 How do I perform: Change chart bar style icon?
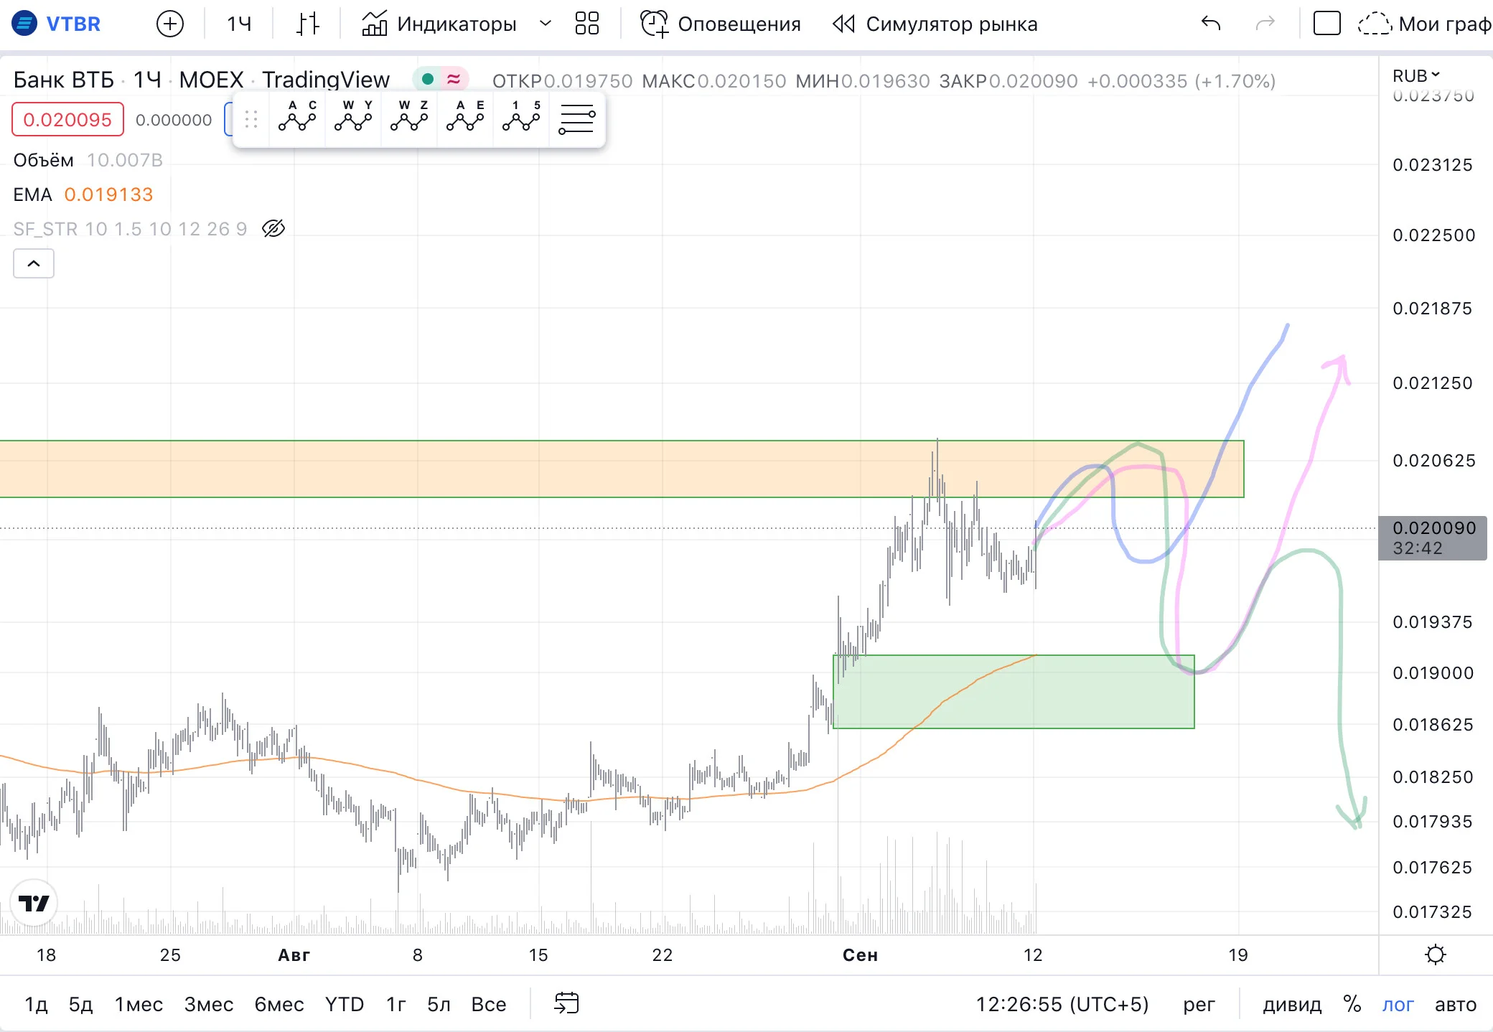(308, 24)
